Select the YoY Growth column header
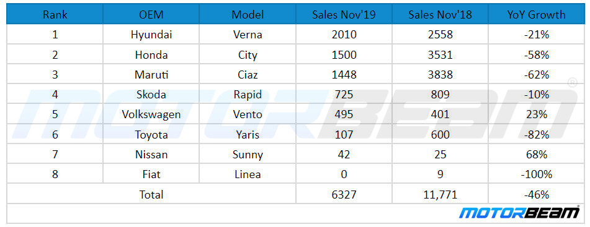The width and height of the screenshot is (590, 227). [x=536, y=15]
